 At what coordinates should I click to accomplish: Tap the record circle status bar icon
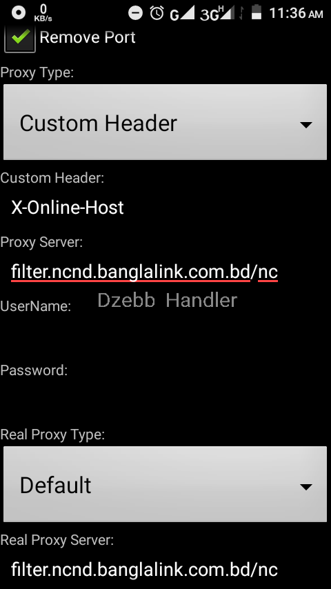(x=19, y=12)
